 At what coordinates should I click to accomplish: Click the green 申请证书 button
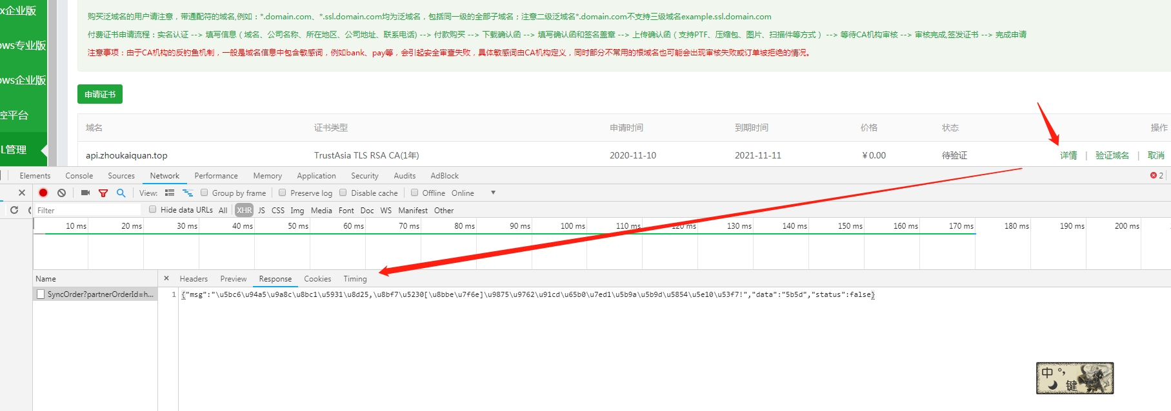tap(100, 94)
